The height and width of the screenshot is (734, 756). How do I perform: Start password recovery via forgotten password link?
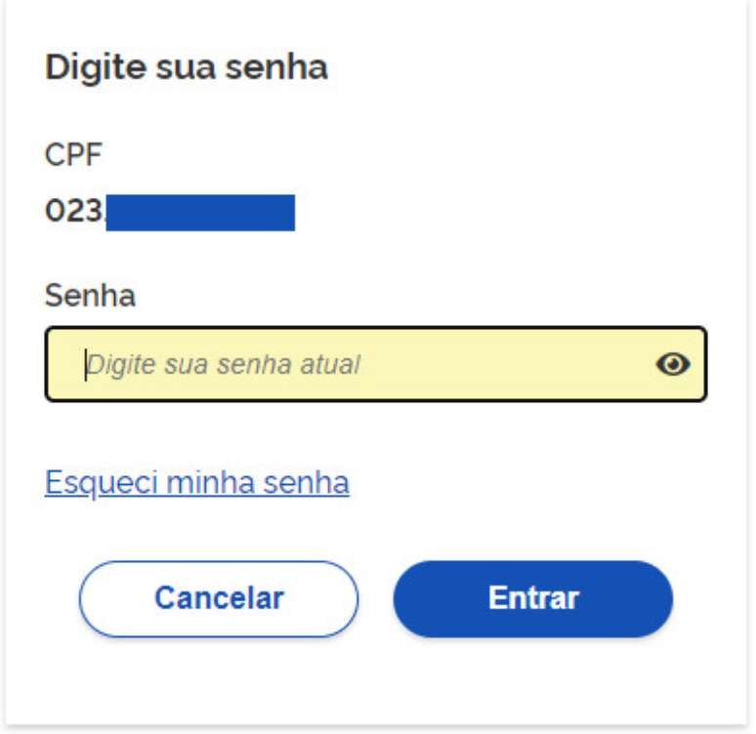(197, 482)
